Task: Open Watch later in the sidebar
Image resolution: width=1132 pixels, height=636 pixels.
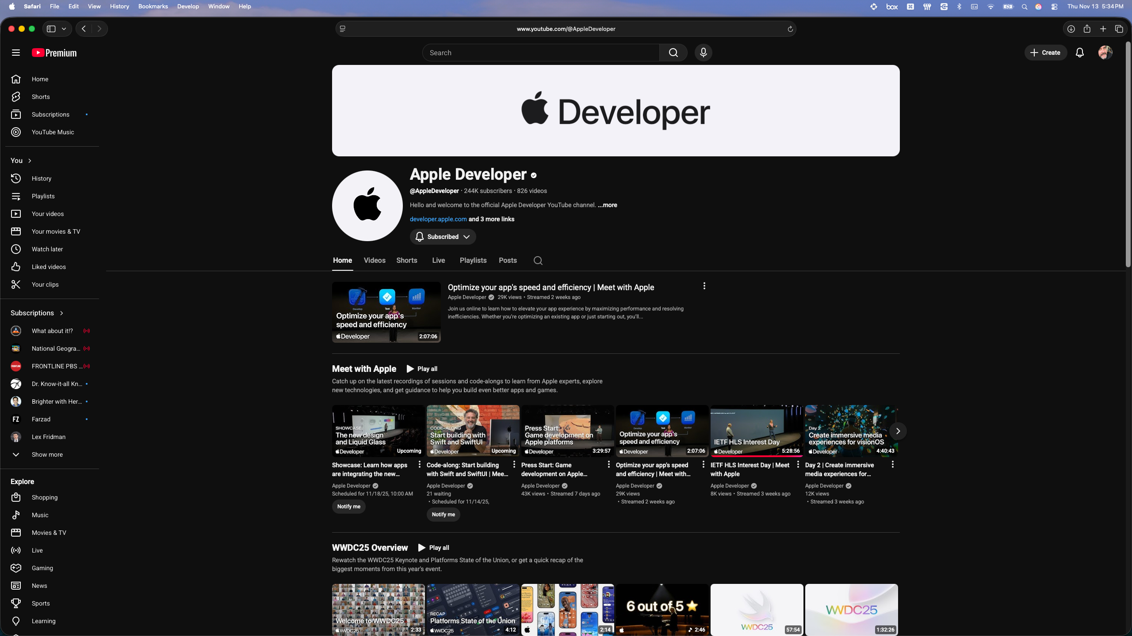Action: pyautogui.click(x=47, y=249)
